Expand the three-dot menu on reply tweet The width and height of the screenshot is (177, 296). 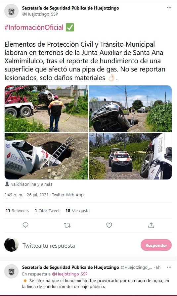point(169,267)
